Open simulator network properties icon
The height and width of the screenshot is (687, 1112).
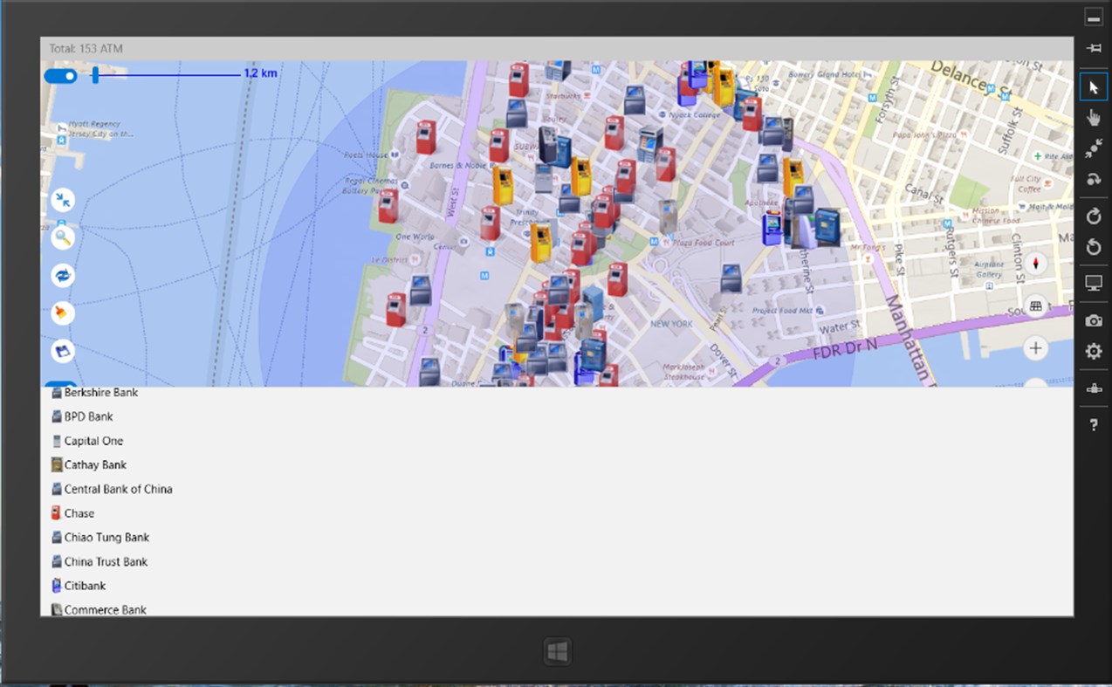[1093, 389]
